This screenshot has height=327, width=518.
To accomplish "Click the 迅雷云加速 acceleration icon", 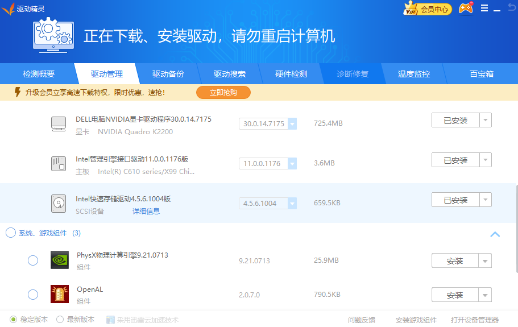I will [110, 320].
